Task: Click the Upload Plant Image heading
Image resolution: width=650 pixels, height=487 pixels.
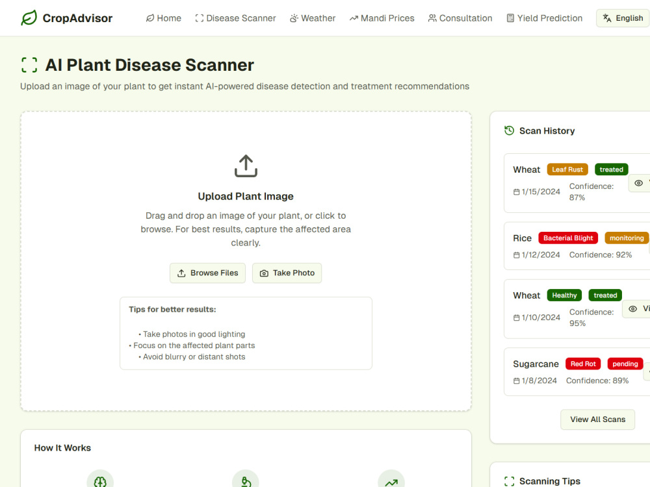Action: pyautogui.click(x=246, y=196)
